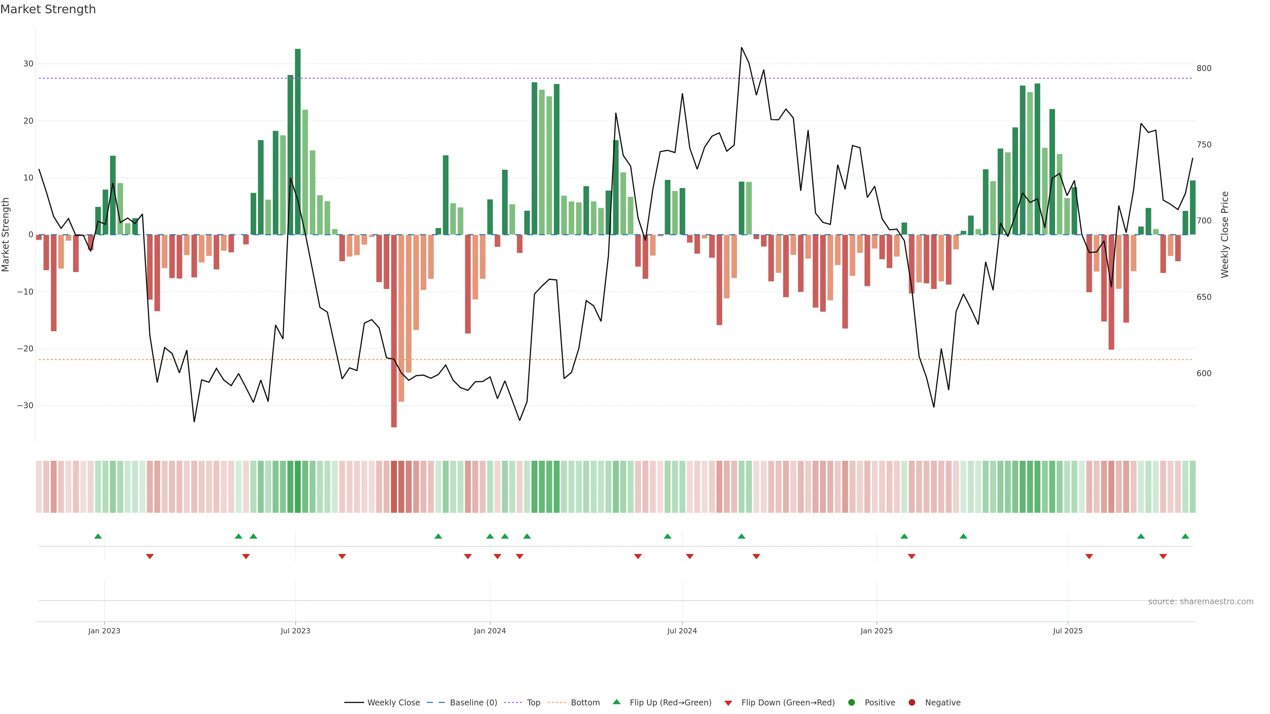Select the latest red flip-down triangle marker

point(1163,556)
